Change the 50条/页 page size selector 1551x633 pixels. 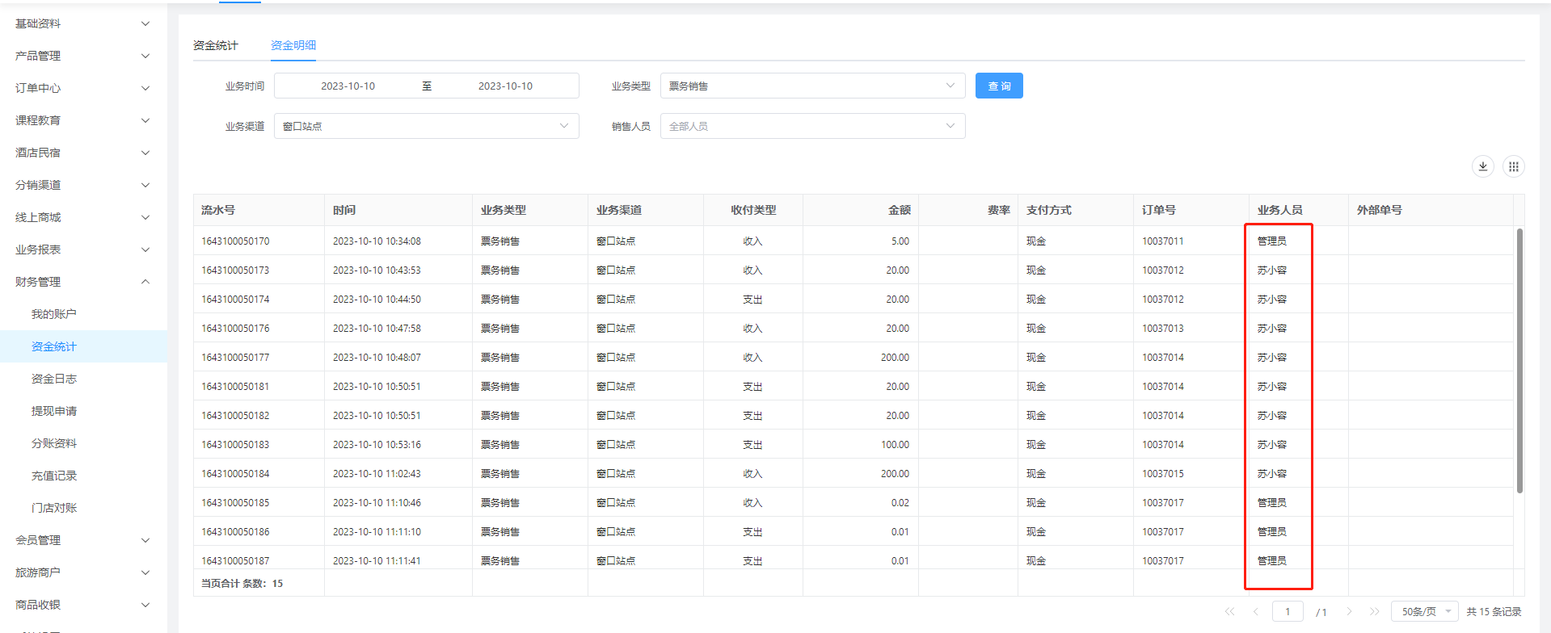pyautogui.click(x=1424, y=611)
